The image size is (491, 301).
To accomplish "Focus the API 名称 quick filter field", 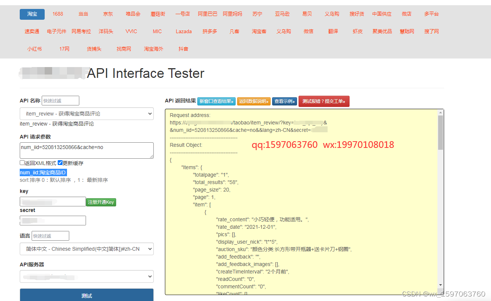I will pos(60,101).
